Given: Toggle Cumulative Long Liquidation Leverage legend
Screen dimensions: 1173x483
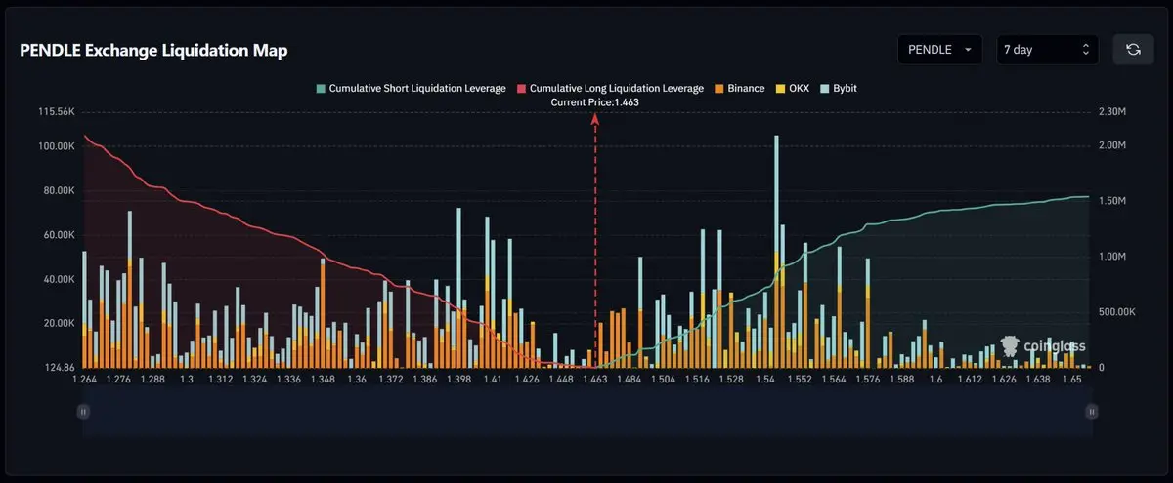Looking at the screenshot, I should pos(610,88).
